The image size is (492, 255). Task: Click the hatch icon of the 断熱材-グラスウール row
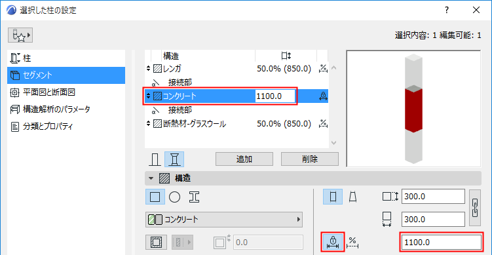157,124
